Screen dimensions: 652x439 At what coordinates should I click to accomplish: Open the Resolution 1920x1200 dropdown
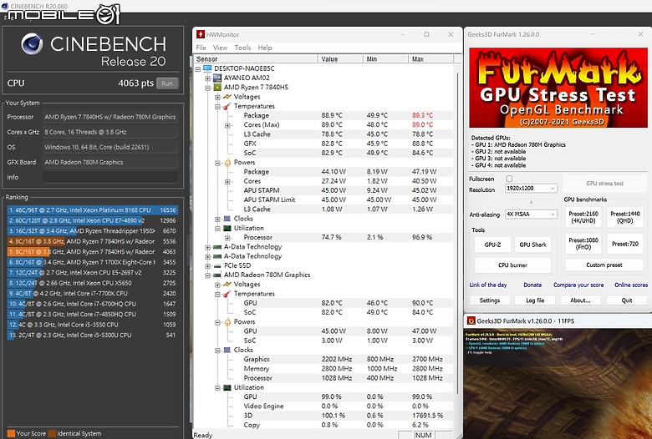point(531,188)
